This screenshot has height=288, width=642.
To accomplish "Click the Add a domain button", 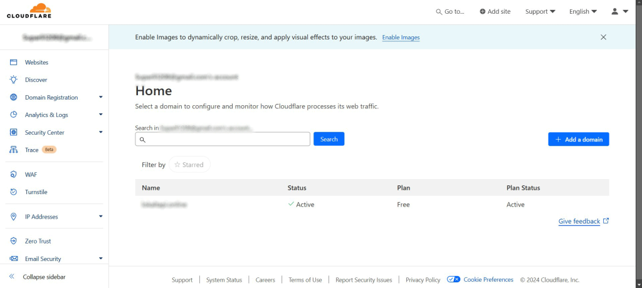I will point(578,140).
